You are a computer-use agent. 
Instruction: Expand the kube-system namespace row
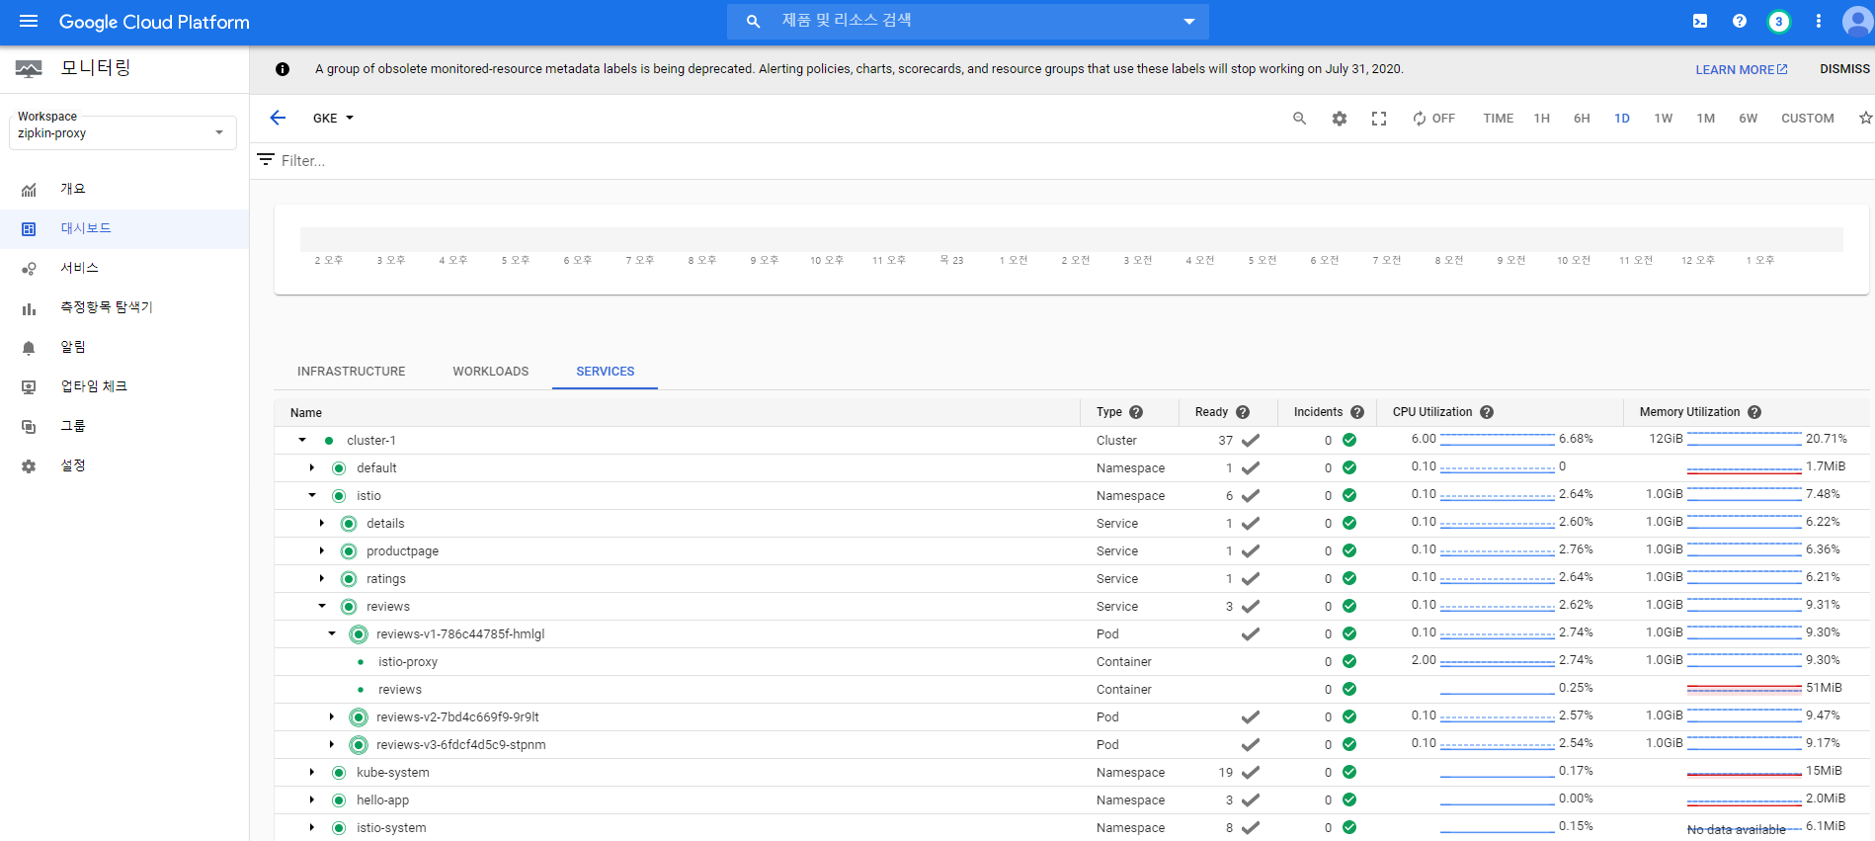pyautogui.click(x=312, y=772)
